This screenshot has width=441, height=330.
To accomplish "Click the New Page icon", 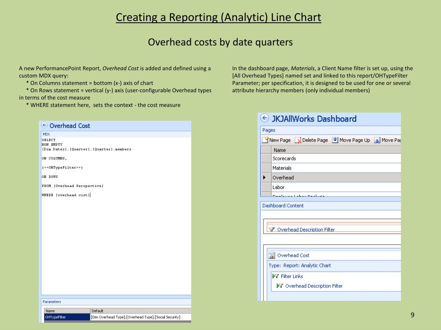I will pos(265,140).
